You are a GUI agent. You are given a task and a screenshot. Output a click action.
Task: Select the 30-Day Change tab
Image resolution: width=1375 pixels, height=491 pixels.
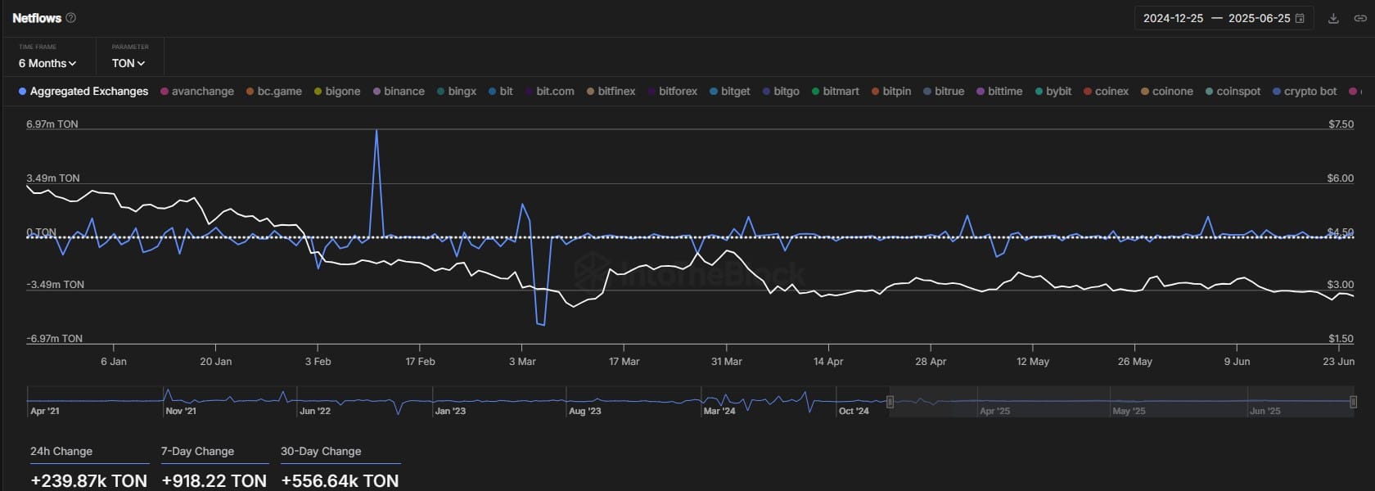click(x=321, y=452)
